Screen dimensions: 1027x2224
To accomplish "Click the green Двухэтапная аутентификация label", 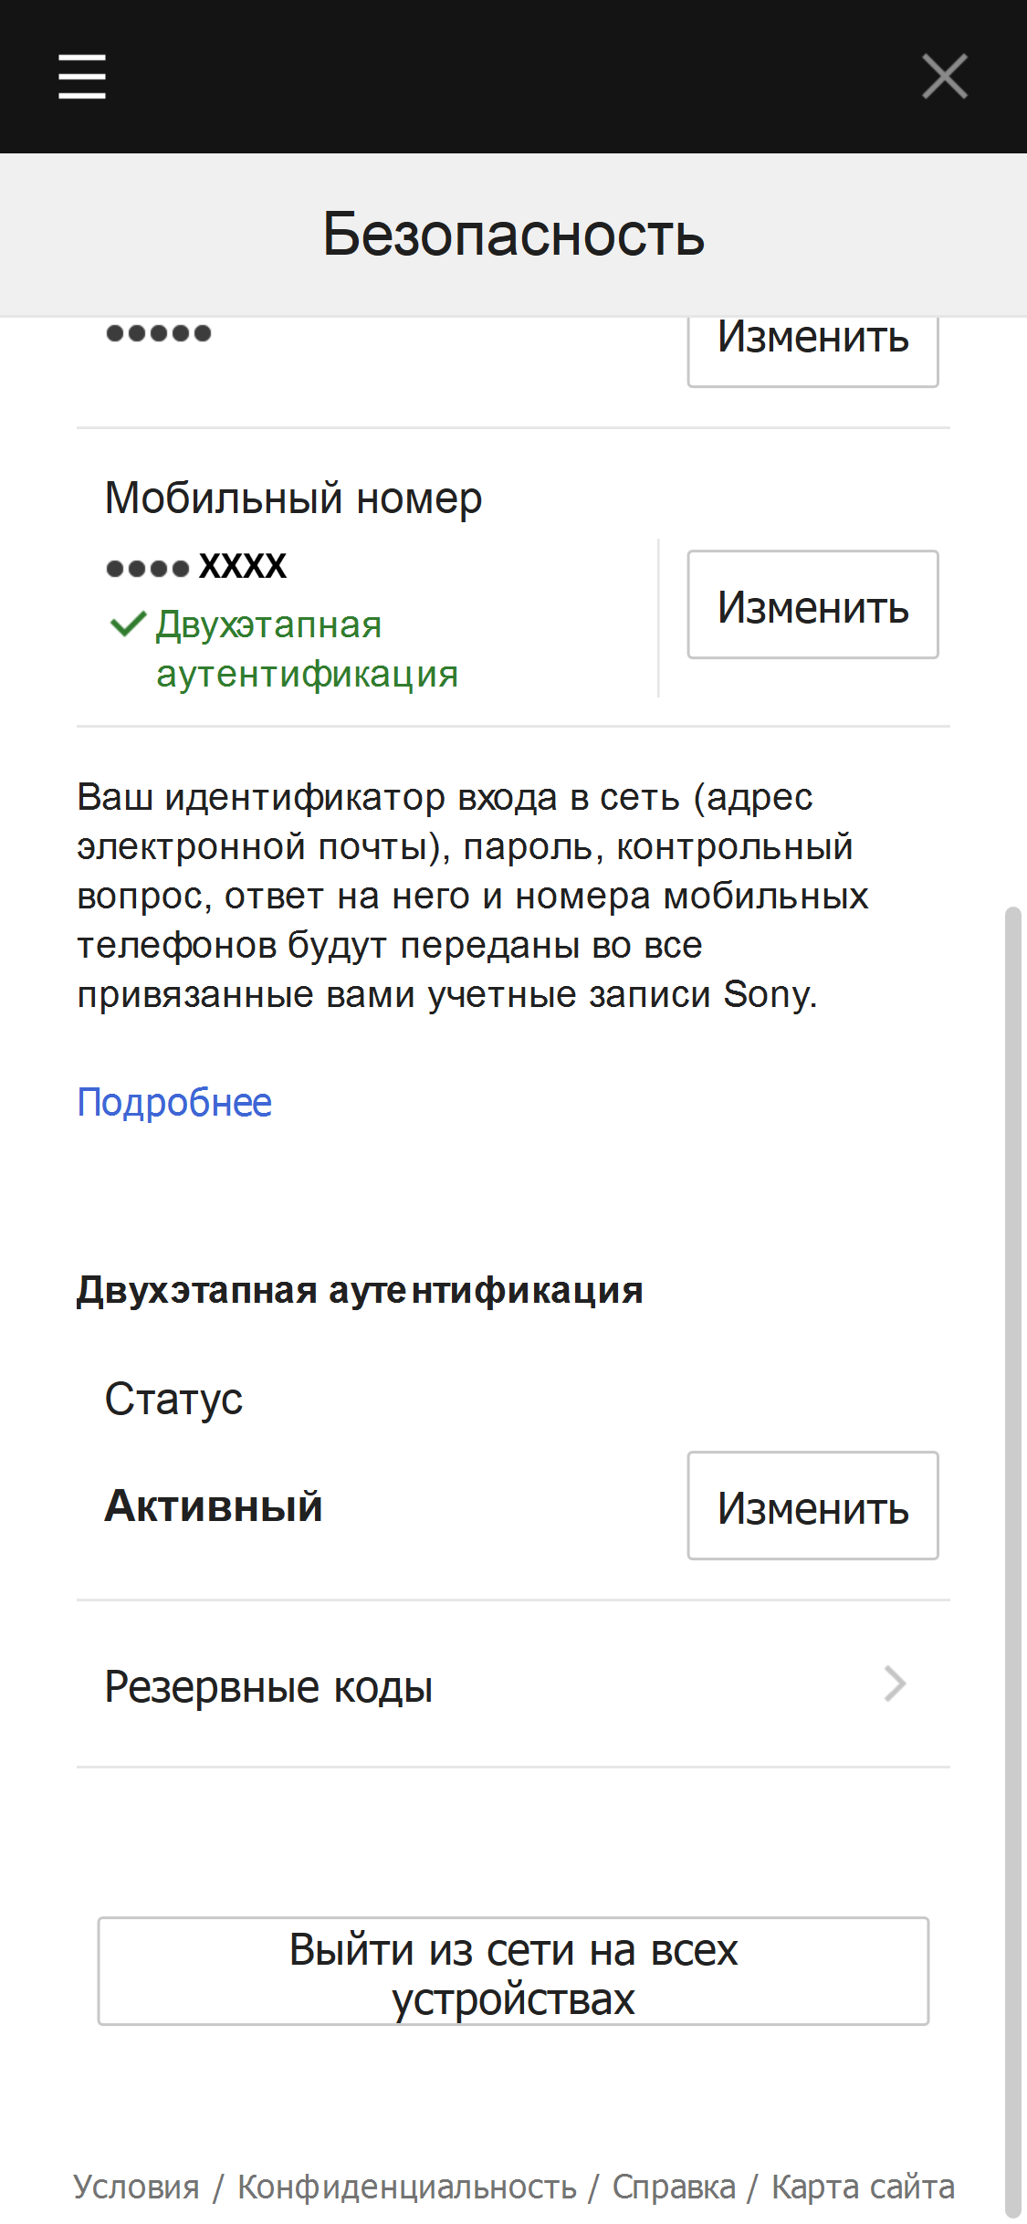I will pyautogui.click(x=307, y=649).
